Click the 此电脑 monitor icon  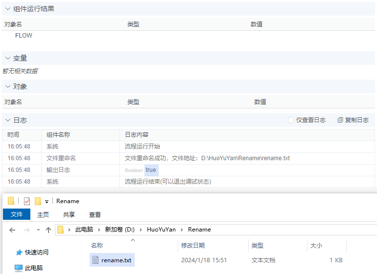19,268
